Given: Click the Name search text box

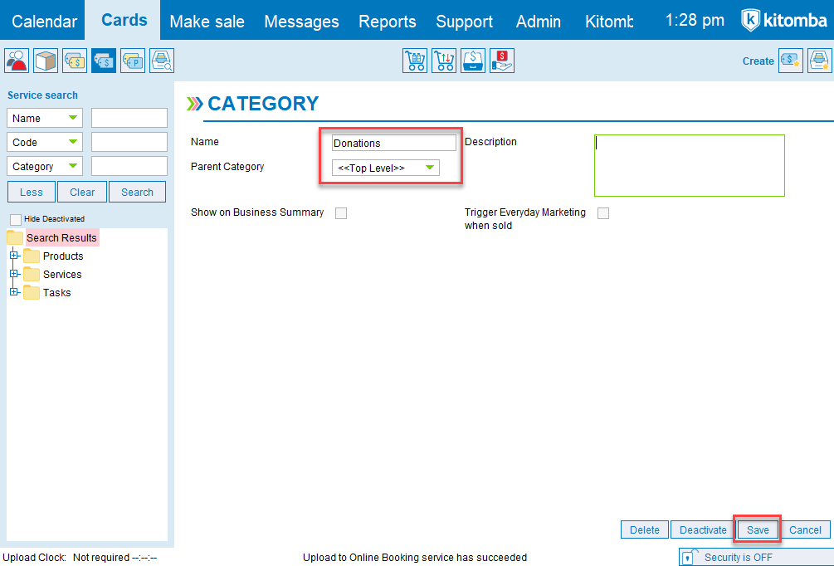Looking at the screenshot, I should coord(129,118).
